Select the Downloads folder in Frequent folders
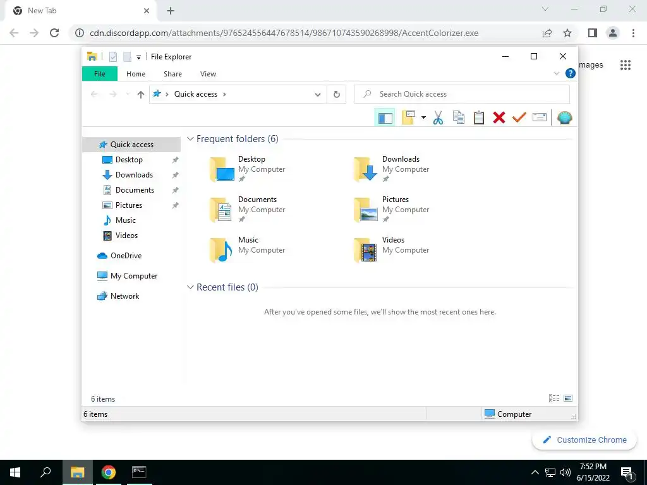 pos(392,169)
